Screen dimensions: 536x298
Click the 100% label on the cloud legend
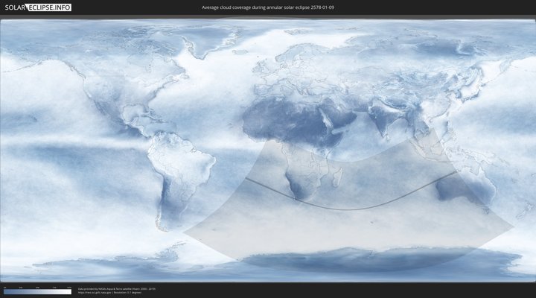[x=69, y=287]
